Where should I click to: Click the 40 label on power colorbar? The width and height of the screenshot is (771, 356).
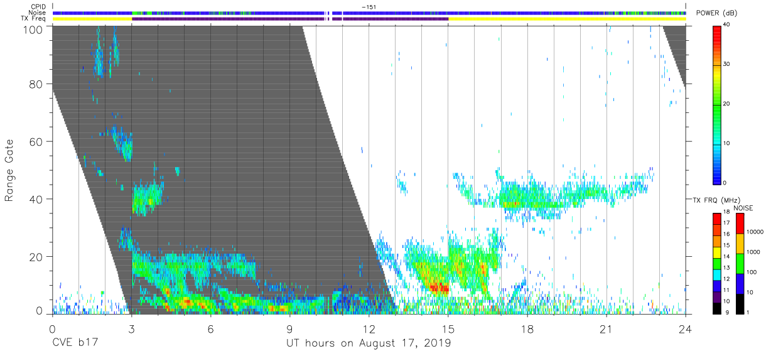[x=727, y=24]
